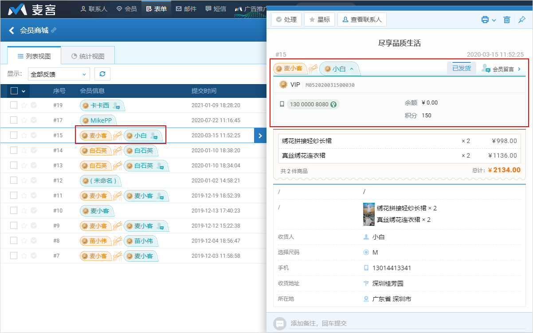The image size is (533, 333).
Task: Star the row numbered #19
Action: (24, 105)
